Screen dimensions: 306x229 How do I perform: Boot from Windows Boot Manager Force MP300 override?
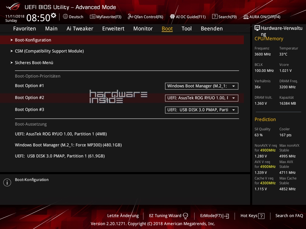(x=68, y=145)
